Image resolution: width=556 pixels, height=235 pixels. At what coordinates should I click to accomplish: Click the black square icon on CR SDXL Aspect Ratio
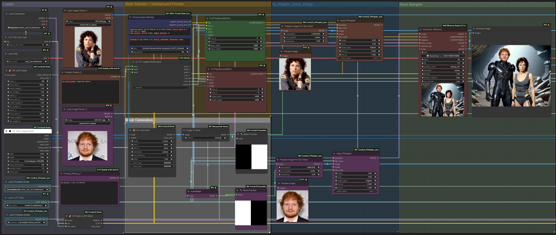[x=10, y=131]
